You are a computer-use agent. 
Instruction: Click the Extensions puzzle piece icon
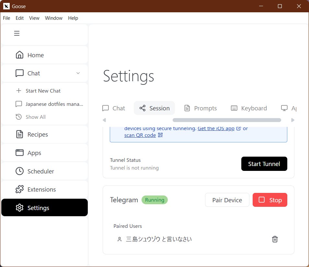point(19,189)
